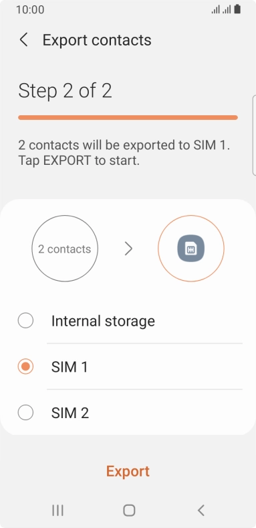The width and height of the screenshot is (256, 528).
Task: Select the Internal storage radio button
Action: (x=25, y=320)
